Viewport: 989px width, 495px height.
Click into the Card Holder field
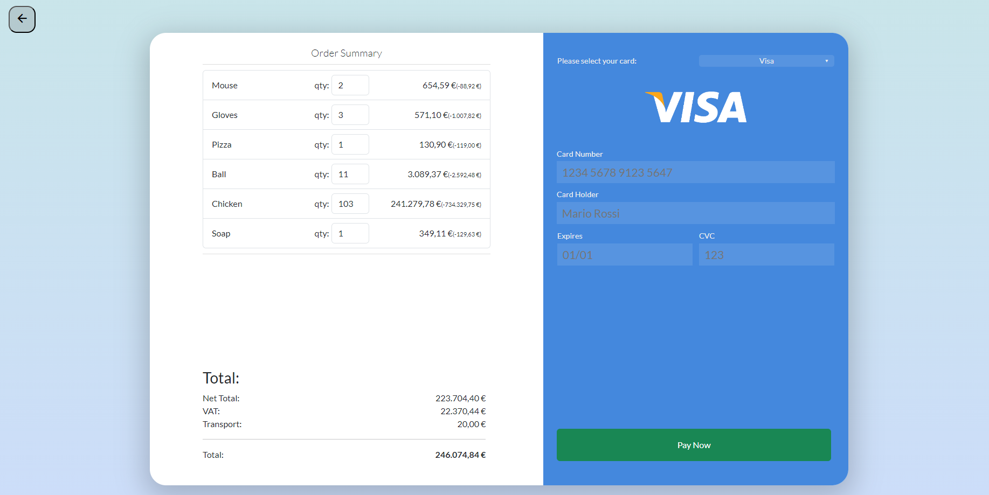tap(695, 213)
